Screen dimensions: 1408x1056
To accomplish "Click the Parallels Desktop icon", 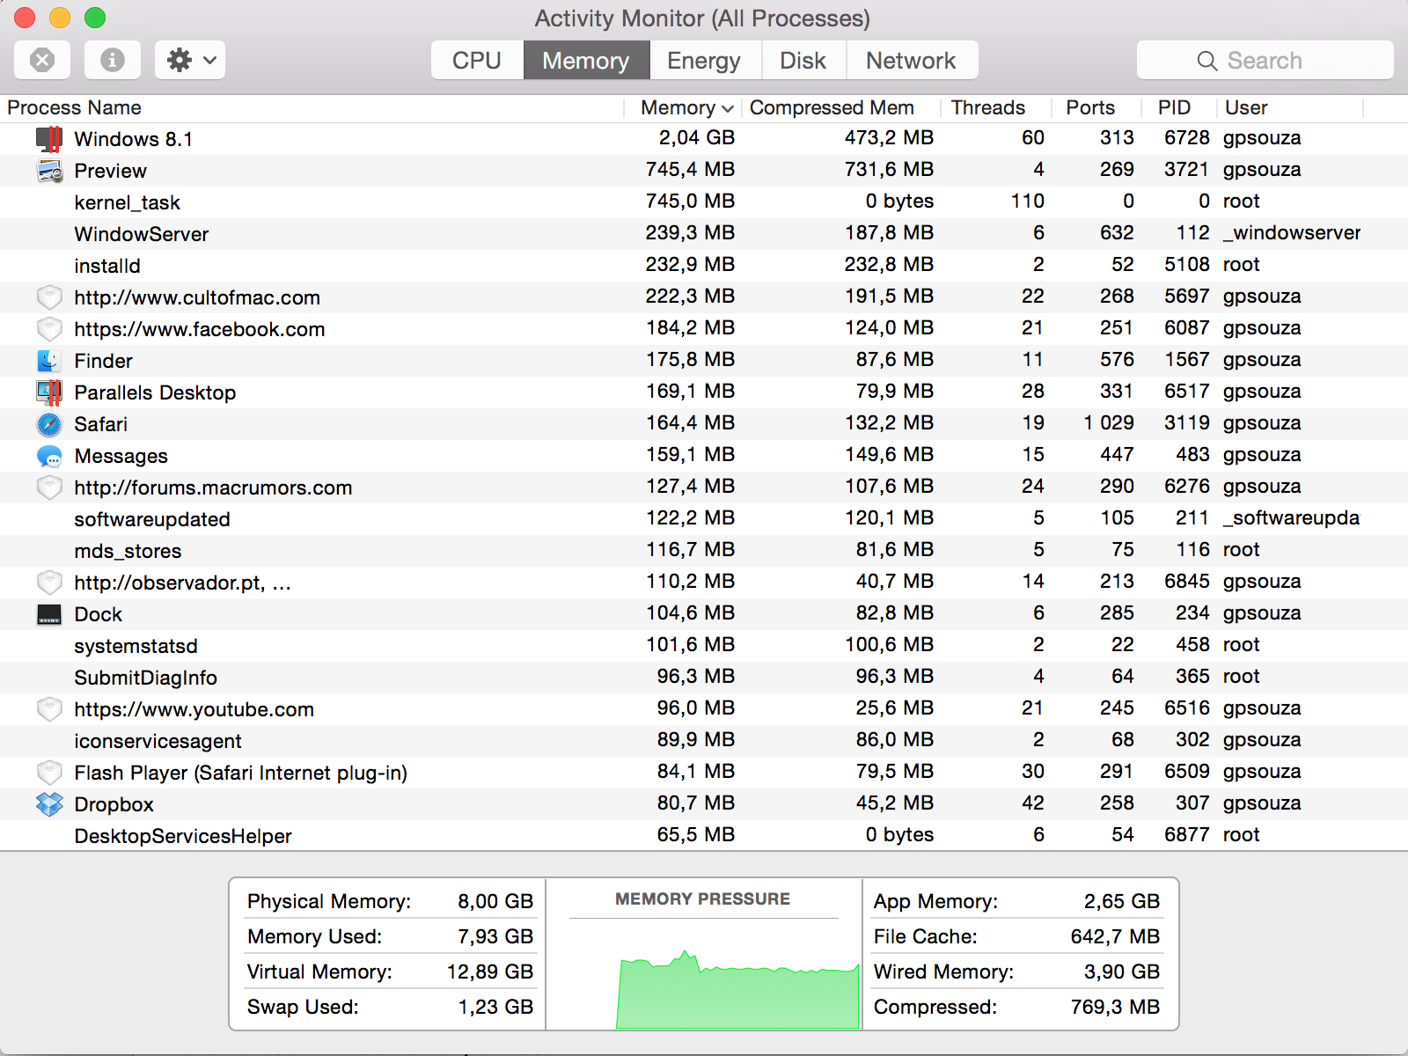I will 49,392.
